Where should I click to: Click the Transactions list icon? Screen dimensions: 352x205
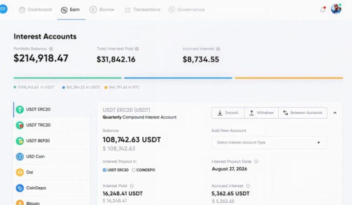128,10
